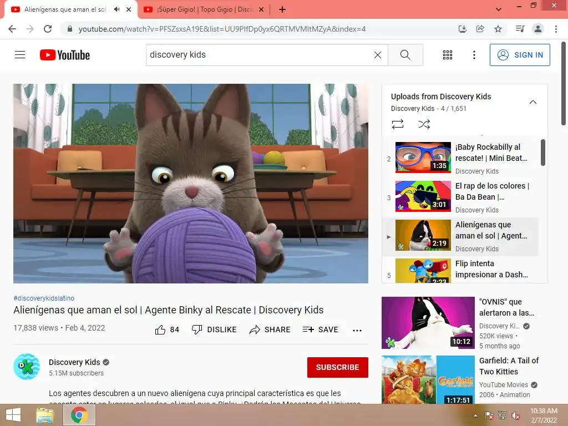Image resolution: width=568 pixels, height=426 pixels.
Task: Click the SIGN IN button
Action: point(519,55)
